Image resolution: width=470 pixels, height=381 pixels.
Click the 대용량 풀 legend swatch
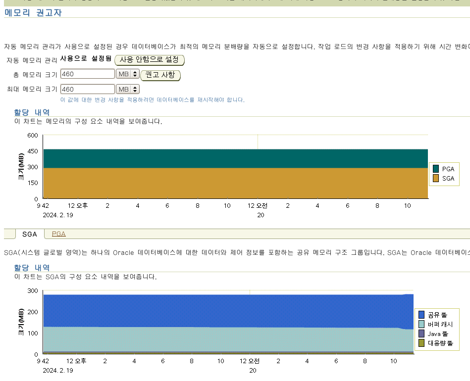tap(421, 343)
